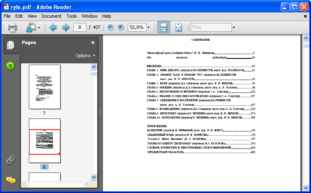Open the Options dropdown in Pages panel

coord(85,56)
